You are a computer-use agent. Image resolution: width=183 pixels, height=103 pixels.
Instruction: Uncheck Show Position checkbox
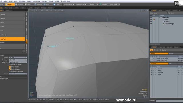coord(10,67)
